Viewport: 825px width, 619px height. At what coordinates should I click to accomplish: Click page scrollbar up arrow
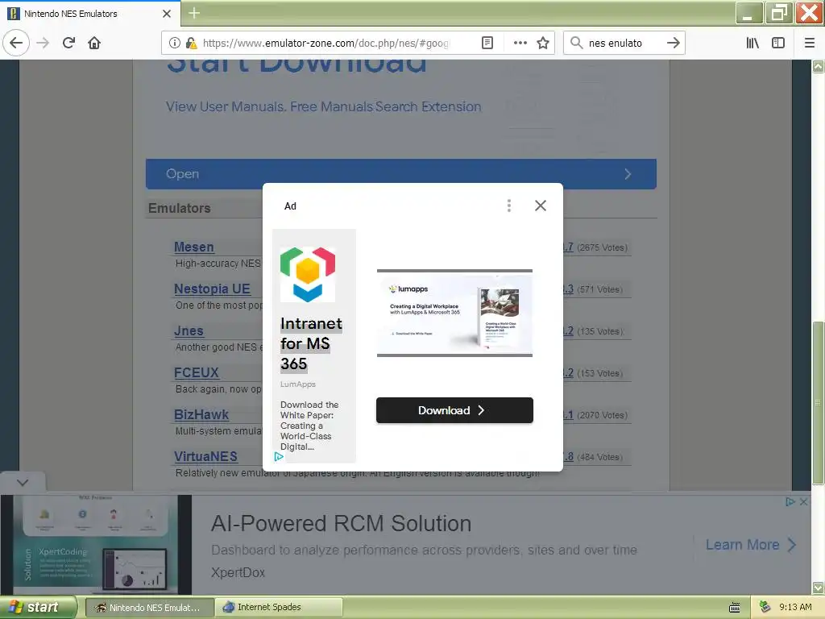coord(819,66)
